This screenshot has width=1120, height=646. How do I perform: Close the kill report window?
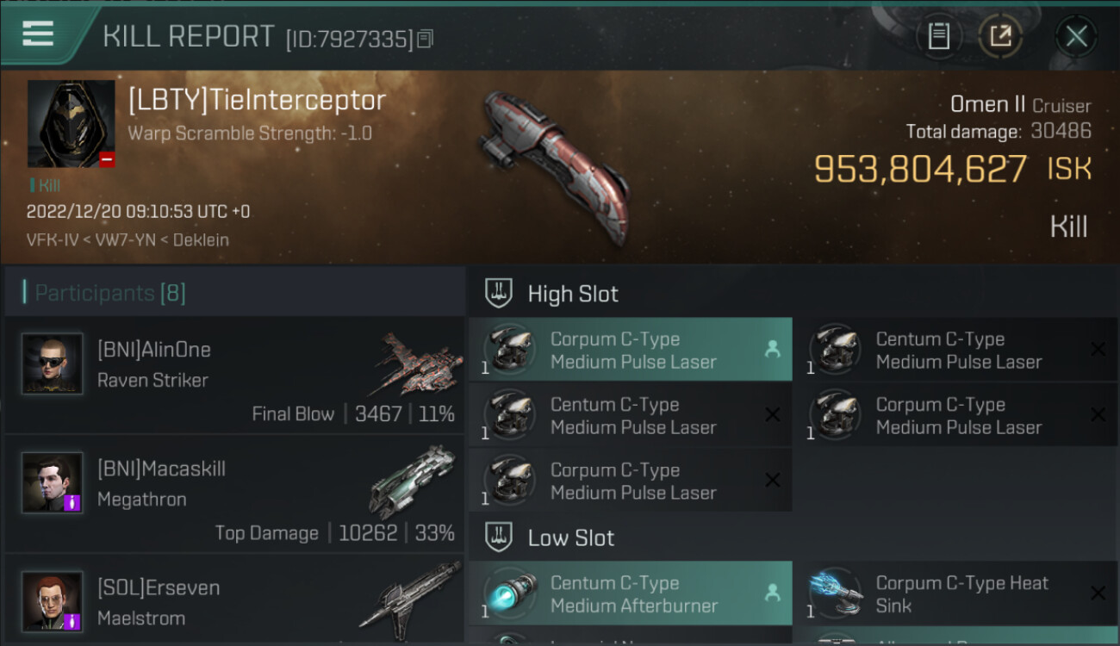pyautogui.click(x=1076, y=36)
